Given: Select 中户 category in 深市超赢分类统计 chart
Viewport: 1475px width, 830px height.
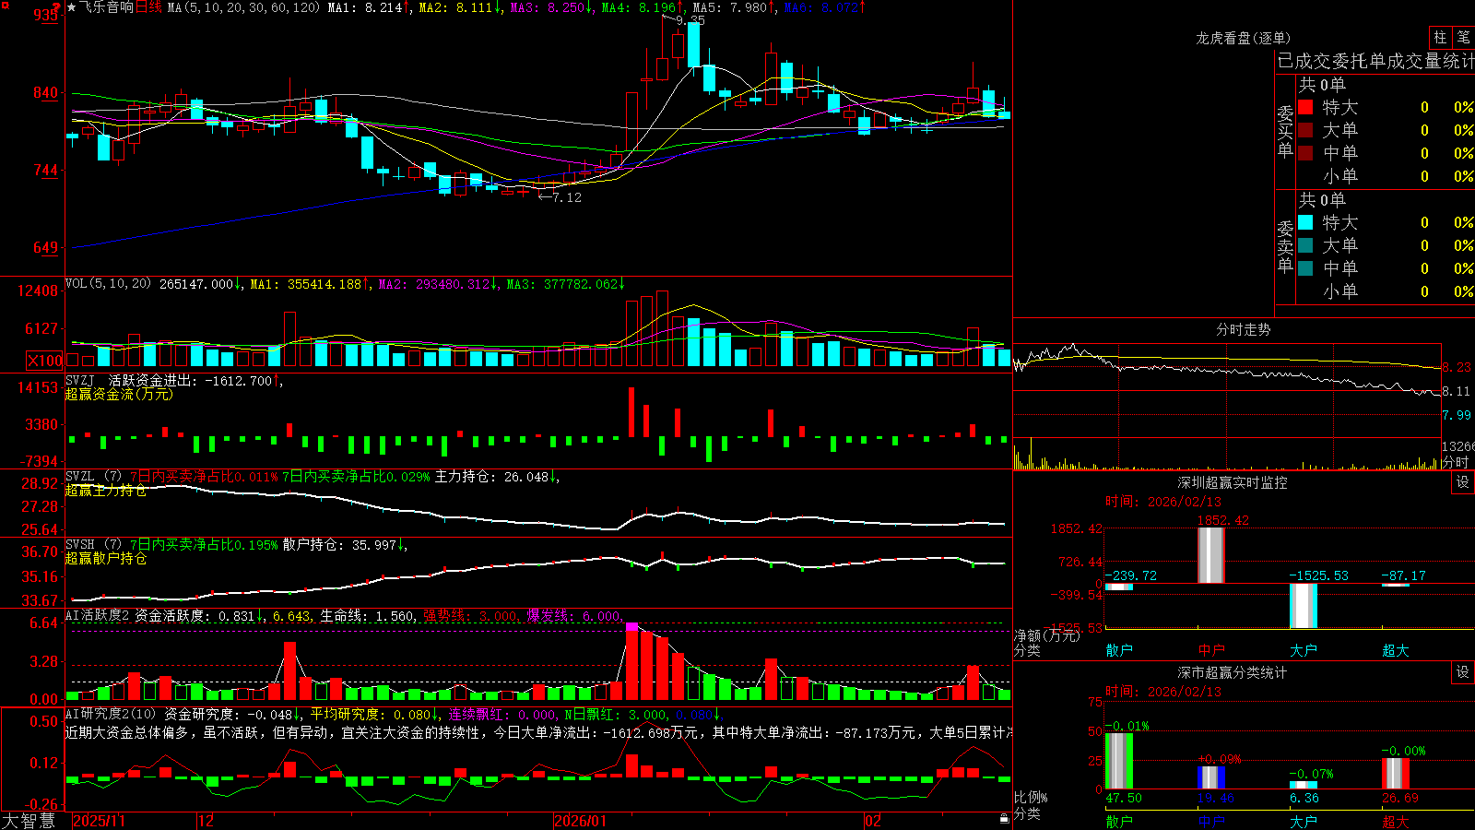Looking at the screenshot, I should (1211, 822).
